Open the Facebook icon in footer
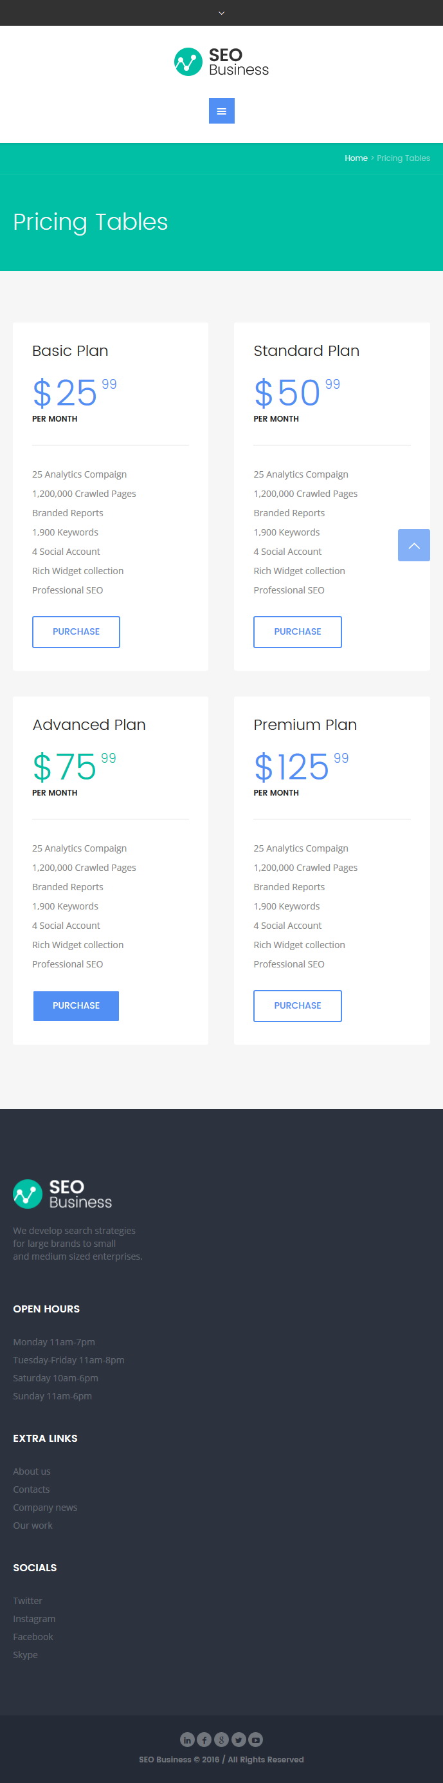Image resolution: width=443 pixels, height=1783 pixels. [x=204, y=1739]
